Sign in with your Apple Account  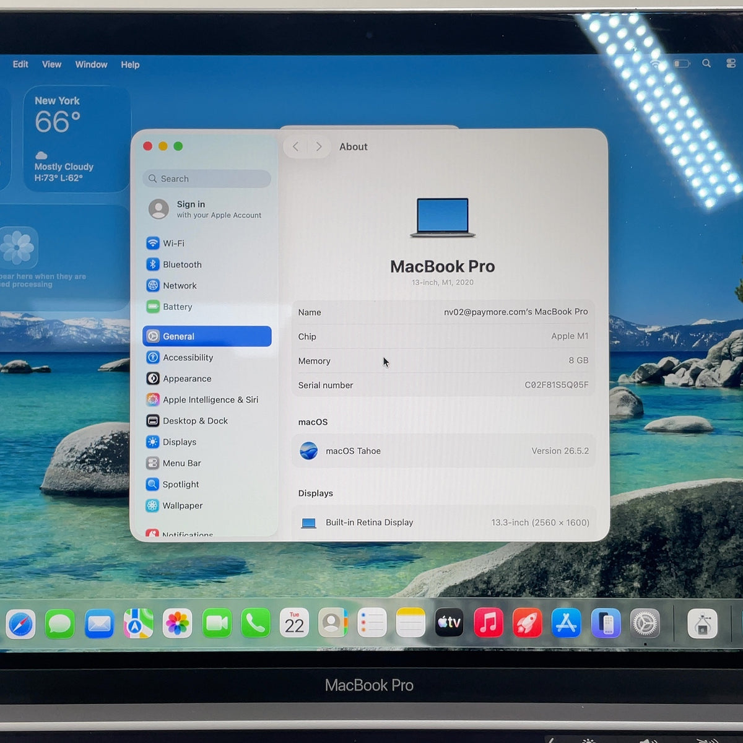207,209
